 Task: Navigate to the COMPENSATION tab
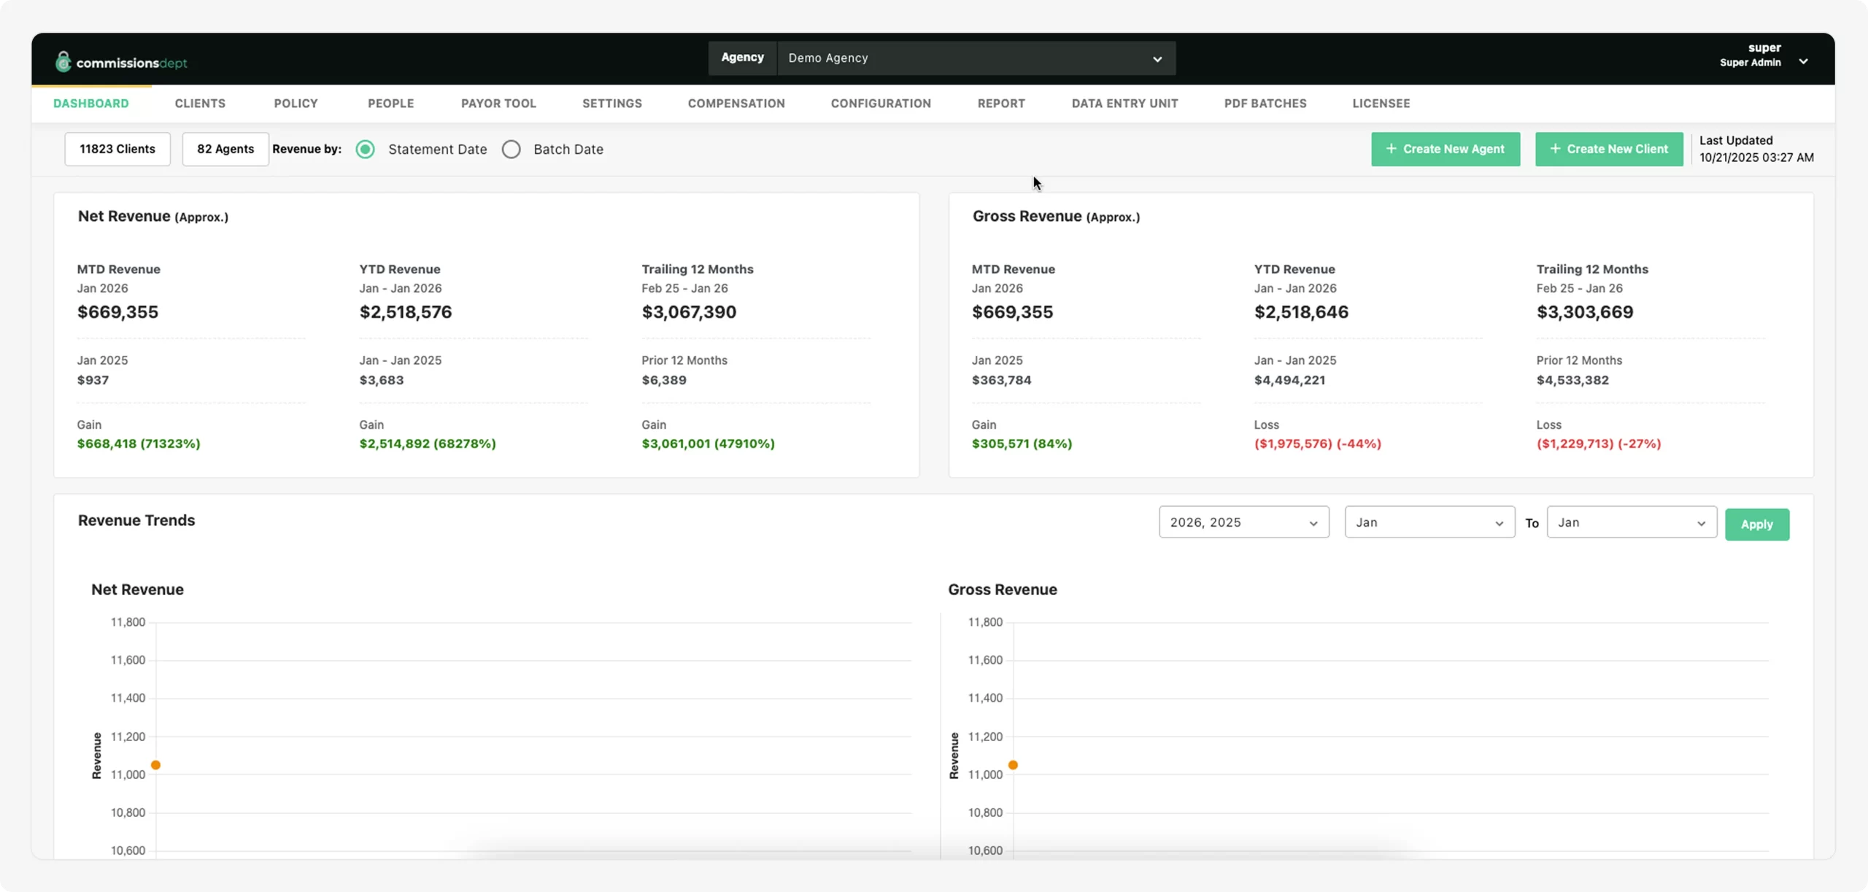click(736, 103)
